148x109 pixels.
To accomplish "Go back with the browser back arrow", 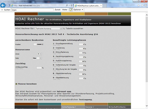I will tap(3, 5).
